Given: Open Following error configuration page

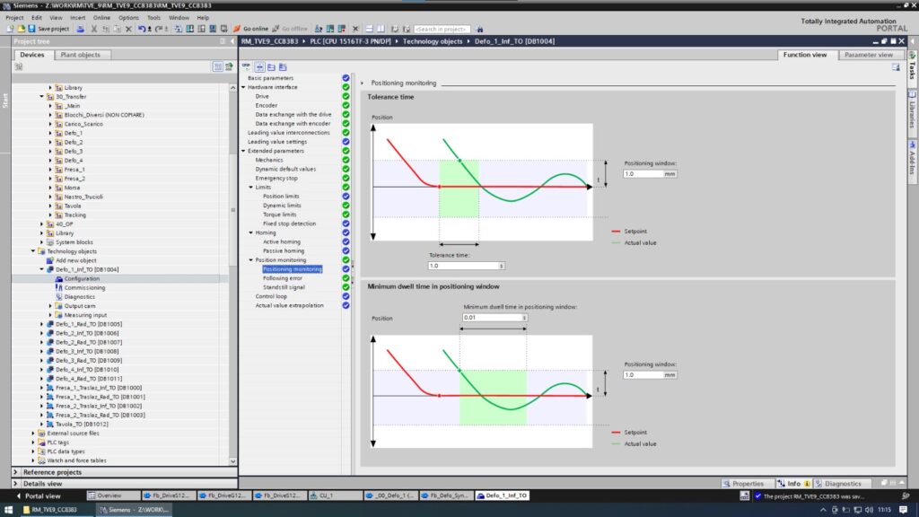Looking at the screenshot, I should pos(283,278).
